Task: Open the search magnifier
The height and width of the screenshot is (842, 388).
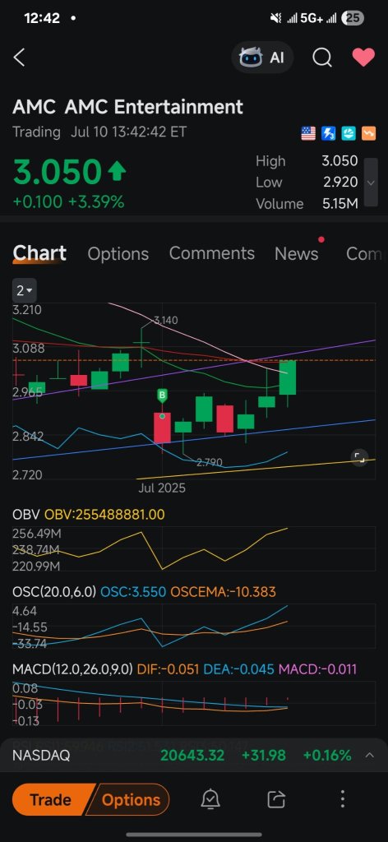Action: [x=322, y=58]
